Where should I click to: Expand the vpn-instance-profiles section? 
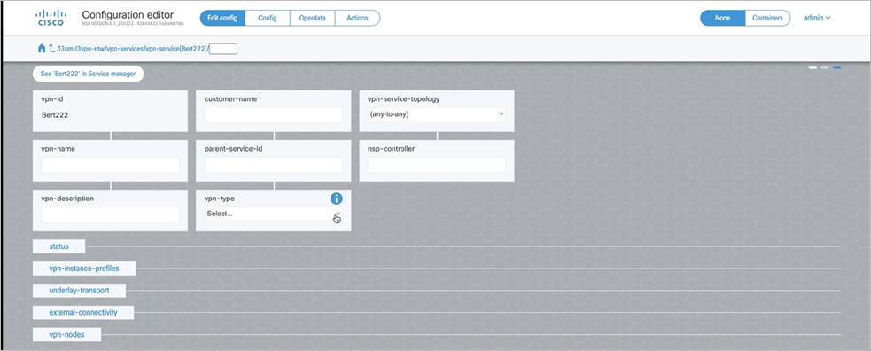(x=84, y=269)
